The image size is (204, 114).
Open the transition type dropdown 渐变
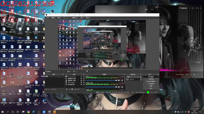(x=133, y=77)
